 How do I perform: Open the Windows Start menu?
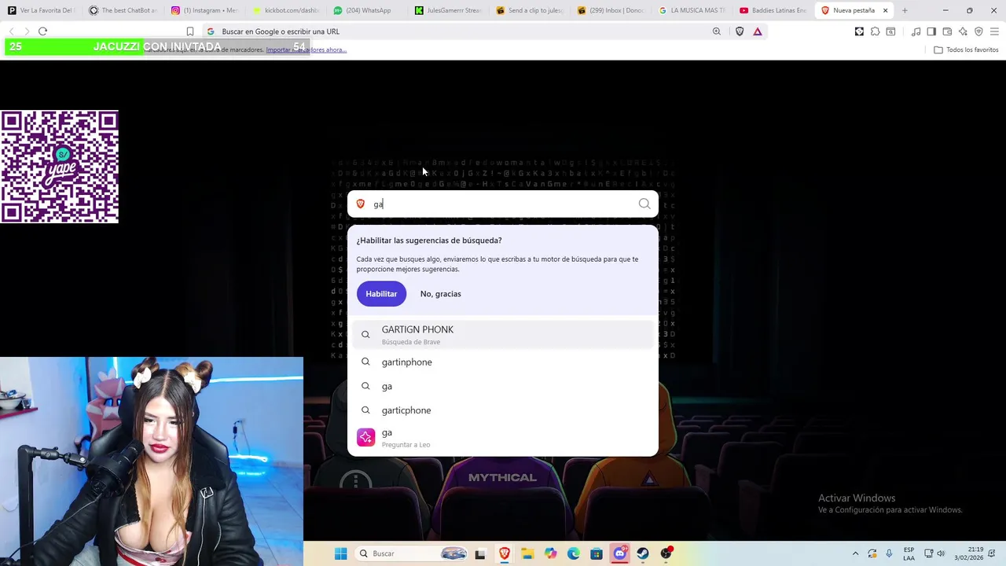340,553
